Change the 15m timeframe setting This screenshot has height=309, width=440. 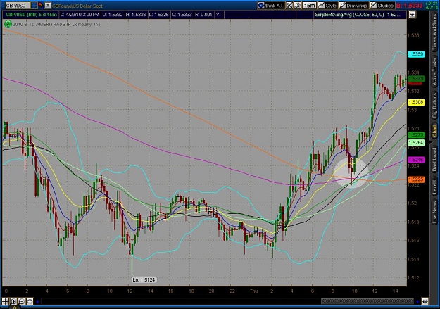309,6
